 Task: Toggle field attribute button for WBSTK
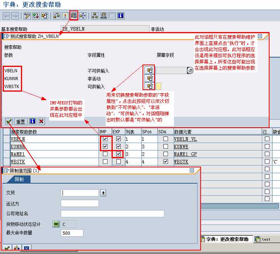[149, 86]
